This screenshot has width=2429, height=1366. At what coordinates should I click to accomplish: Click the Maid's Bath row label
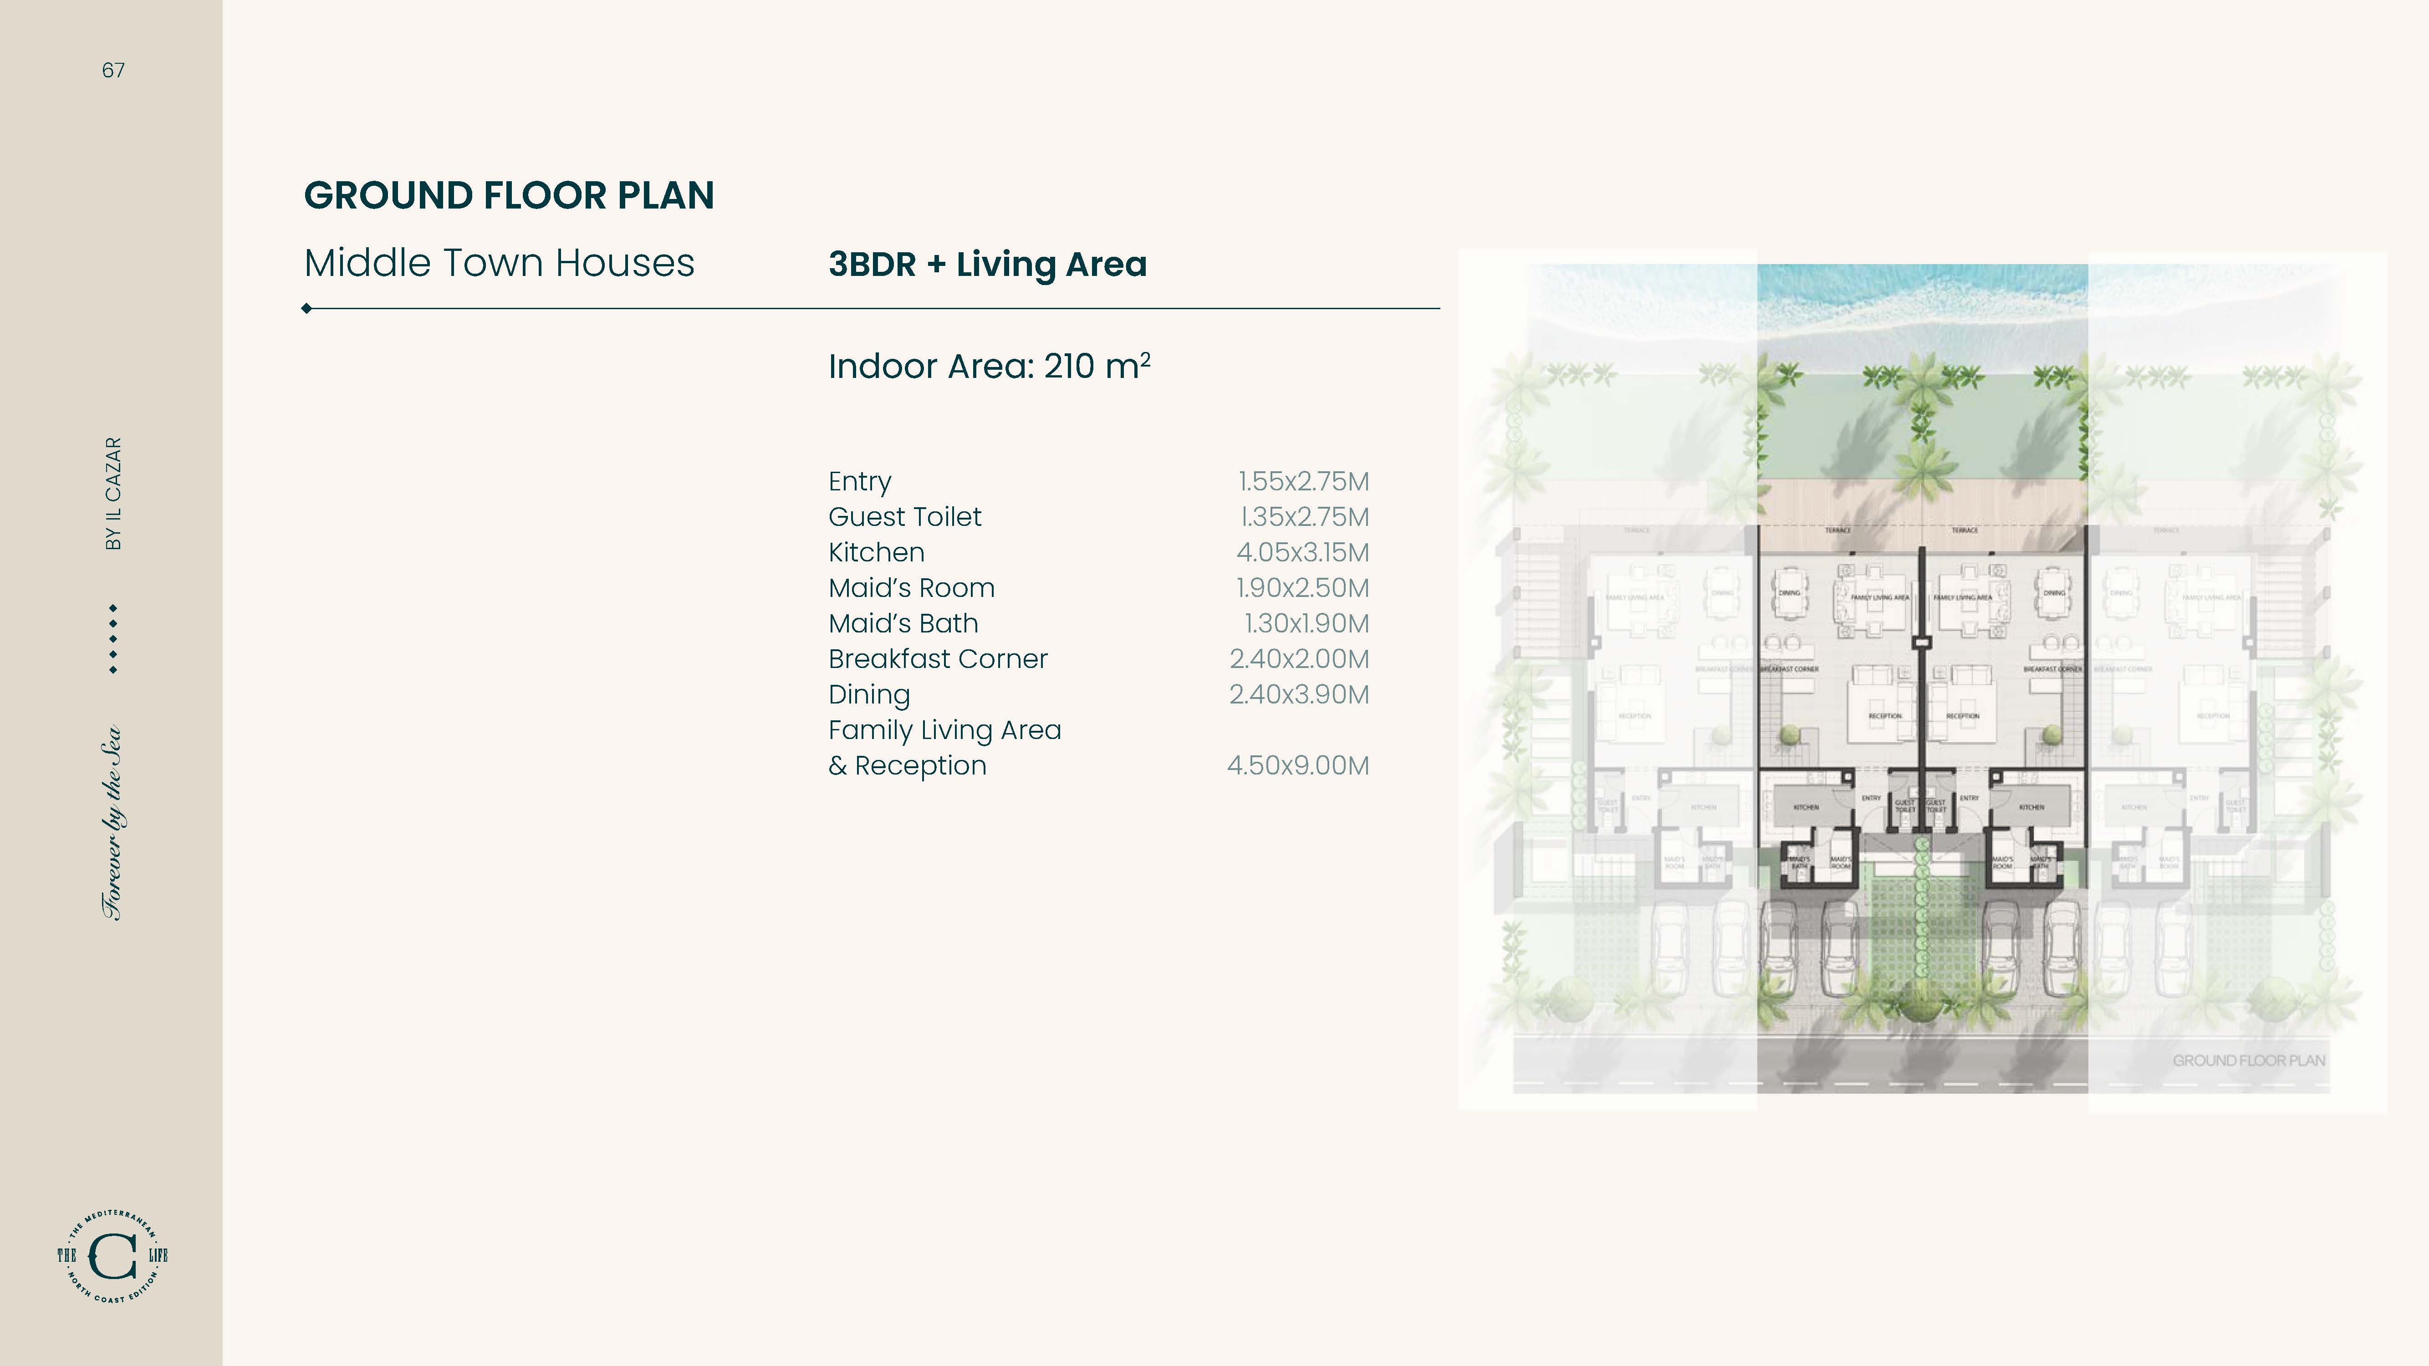[903, 623]
